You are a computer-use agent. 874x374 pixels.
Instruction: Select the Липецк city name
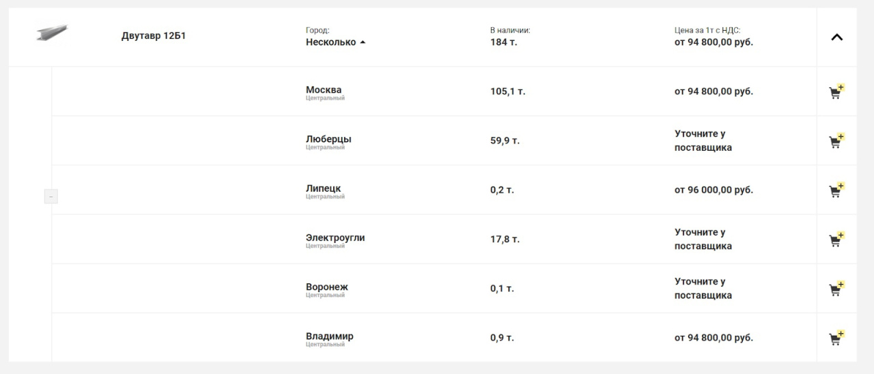click(323, 188)
